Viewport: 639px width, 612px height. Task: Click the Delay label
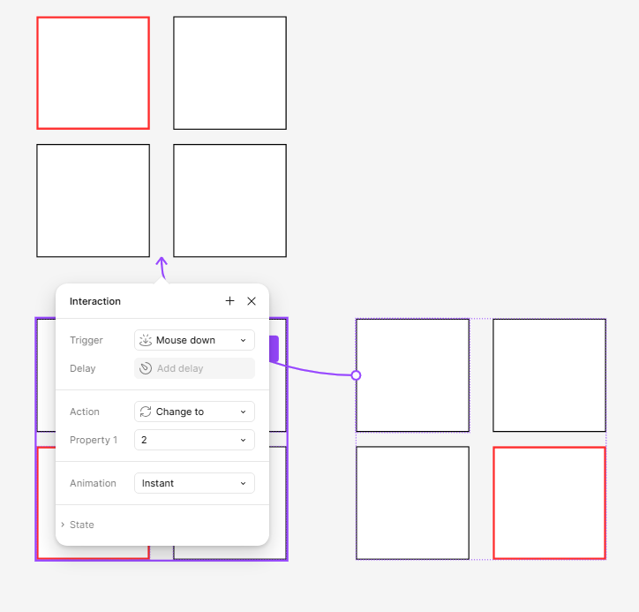coord(83,368)
